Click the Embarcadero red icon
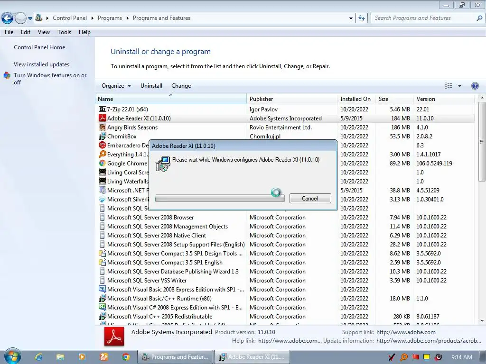This screenshot has width=486, height=364. tap(103, 145)
